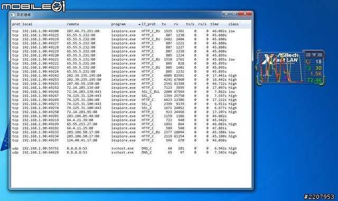The height and width of the screenshot is (201, 338).
Task: Click time 7.503s in port 64629 row
Action: [x=220, y=152]
